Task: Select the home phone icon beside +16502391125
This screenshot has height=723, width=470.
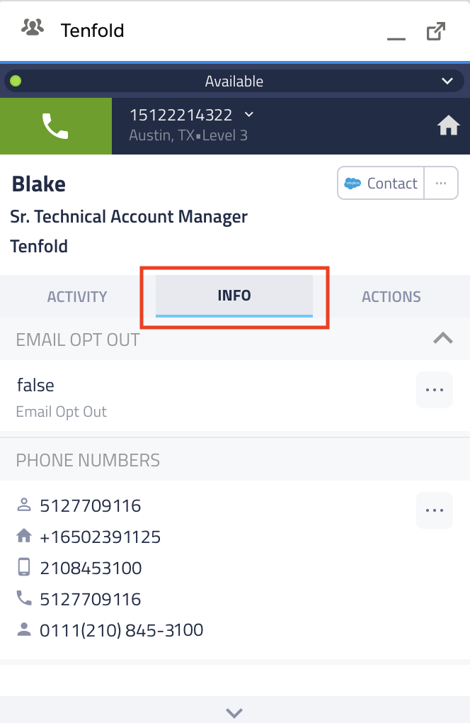Action: coord(23,537)
